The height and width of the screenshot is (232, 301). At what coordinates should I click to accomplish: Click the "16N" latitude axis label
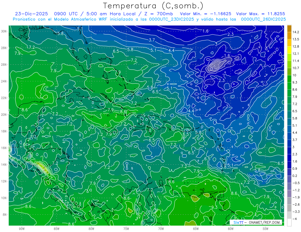coord(4,148)
